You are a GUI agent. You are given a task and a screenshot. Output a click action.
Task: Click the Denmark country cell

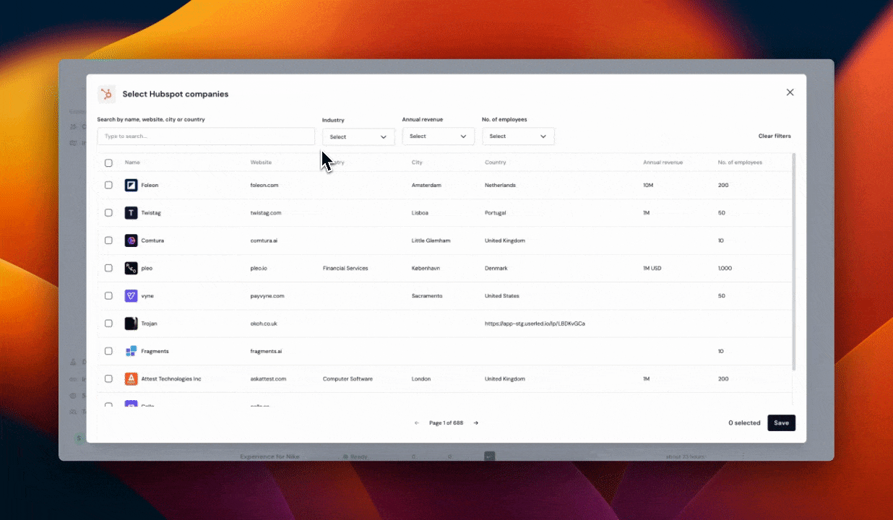coord(496,268)
